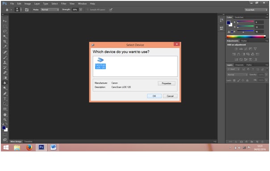Click Cancel in Select Device dialog
Screen dimensions: 270x171
click(x=170, y=96)
